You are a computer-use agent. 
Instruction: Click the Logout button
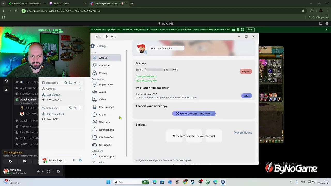coord(246,72)
